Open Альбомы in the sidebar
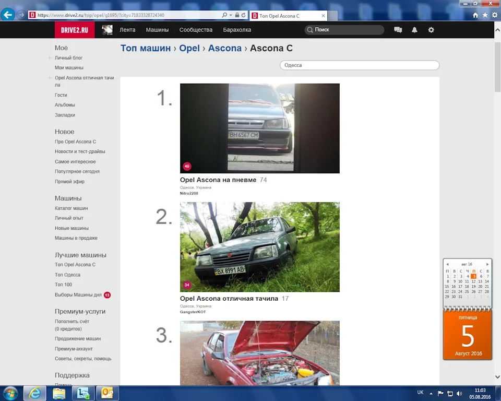 point(65,105)
